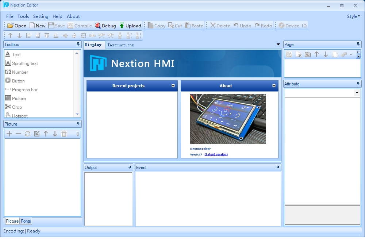365x250 pixels.
Task: Add a picture with the plus icon
Action: (9, 134)
